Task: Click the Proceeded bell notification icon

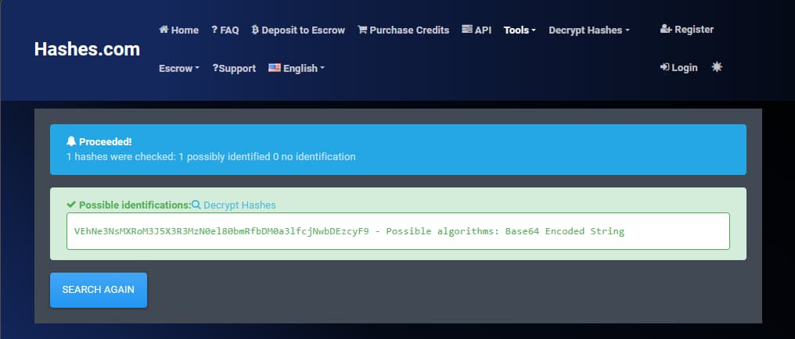Action: (71, 141)
